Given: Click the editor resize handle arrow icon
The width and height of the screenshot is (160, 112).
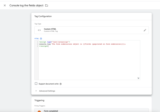Looking at the screenshot, I should 138,78.
